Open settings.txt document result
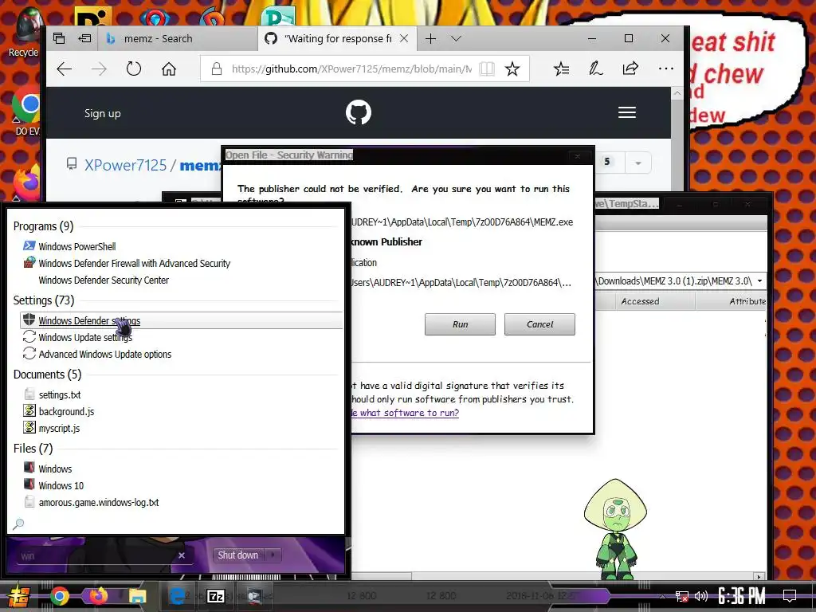Viewport: 816px width, 612px height. [x=59, y=394]
